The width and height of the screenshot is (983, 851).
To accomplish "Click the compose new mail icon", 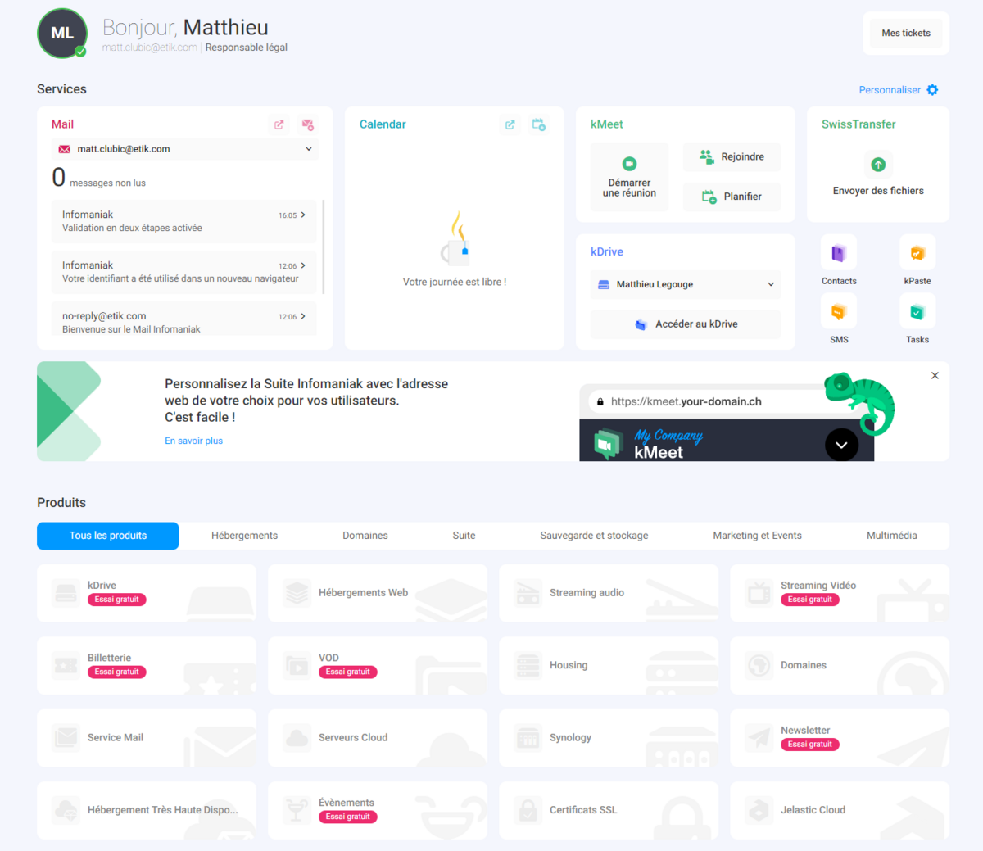I will (x=308, y=124).
